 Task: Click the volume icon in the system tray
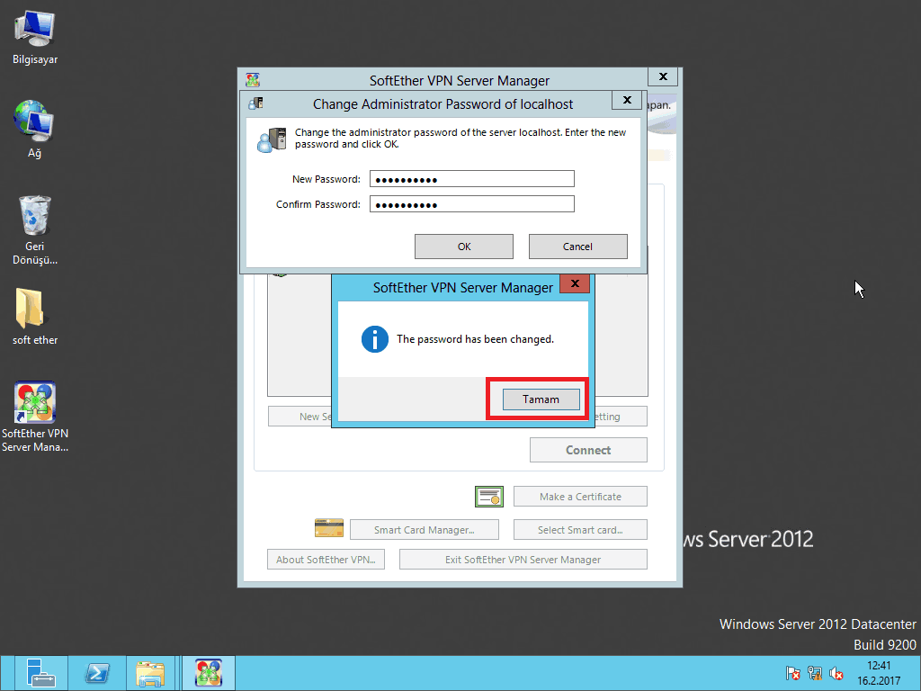[836, 673]
